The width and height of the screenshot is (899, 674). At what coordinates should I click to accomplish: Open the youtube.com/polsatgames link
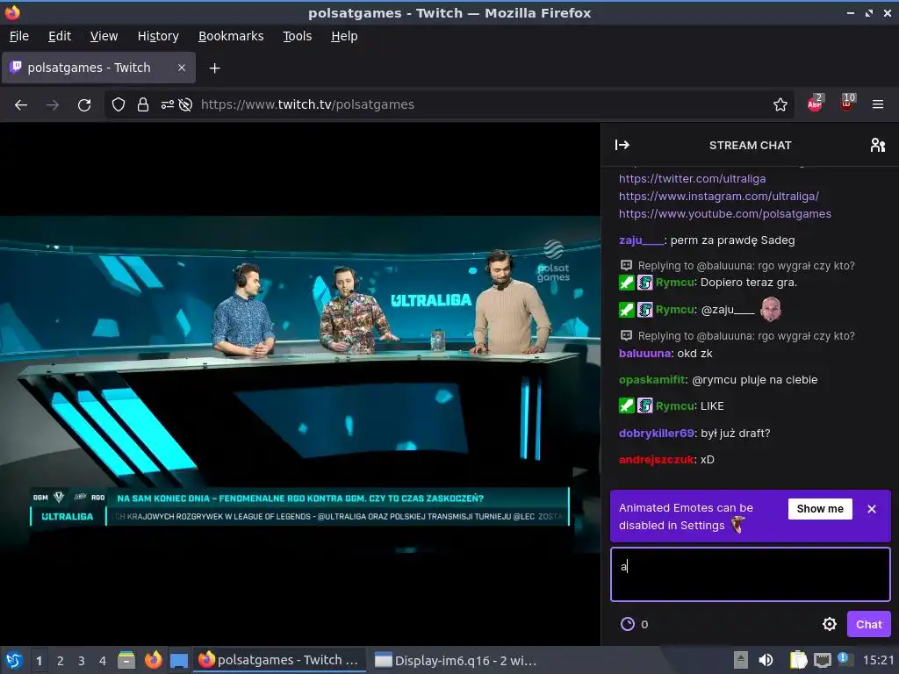(x=724, y=214)
